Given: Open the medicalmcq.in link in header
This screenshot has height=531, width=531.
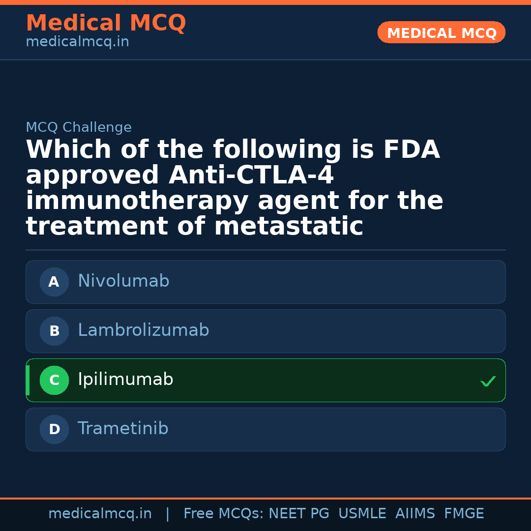Looking at the screenshot, I should [x=77, y=42].
